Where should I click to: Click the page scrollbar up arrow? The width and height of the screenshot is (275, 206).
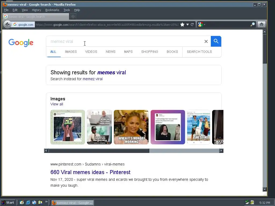point(265,32)
